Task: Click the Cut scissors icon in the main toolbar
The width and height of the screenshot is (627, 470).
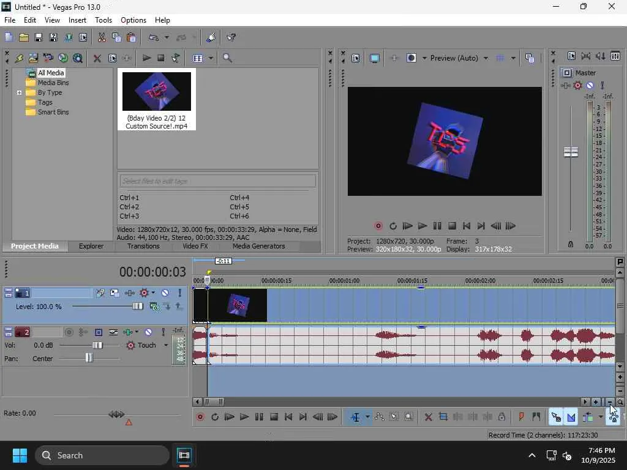Action: coord(102,37)
